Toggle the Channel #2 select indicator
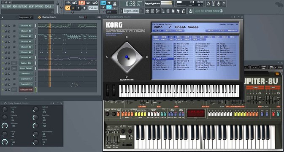 tap(36, 31)
